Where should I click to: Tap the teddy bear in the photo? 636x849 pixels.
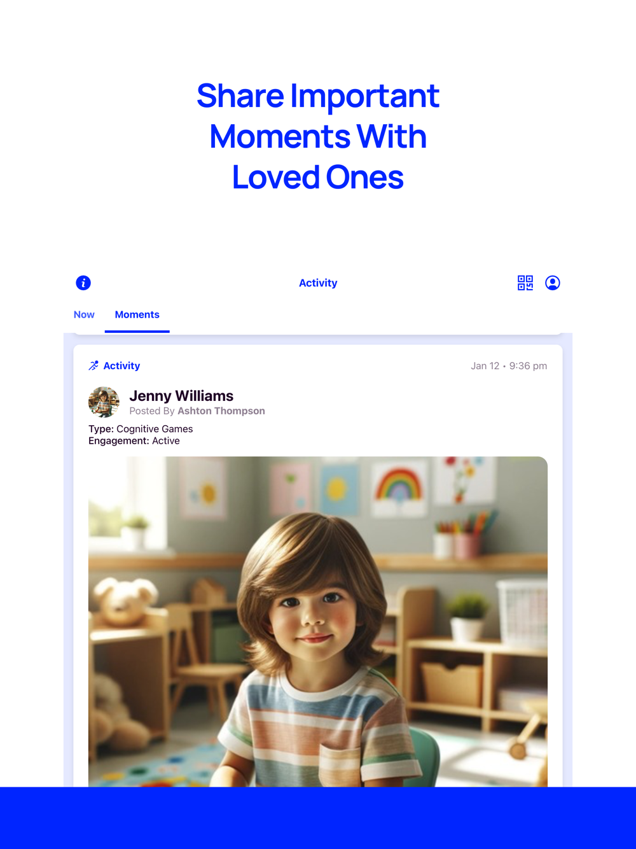click(125, 600)
